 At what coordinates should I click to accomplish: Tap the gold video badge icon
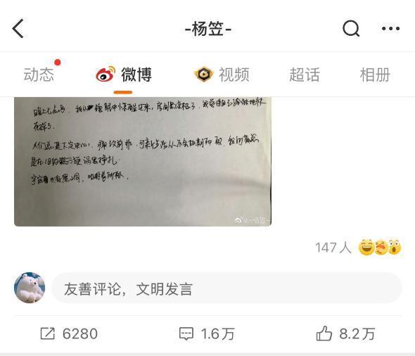tap(203, 74)
